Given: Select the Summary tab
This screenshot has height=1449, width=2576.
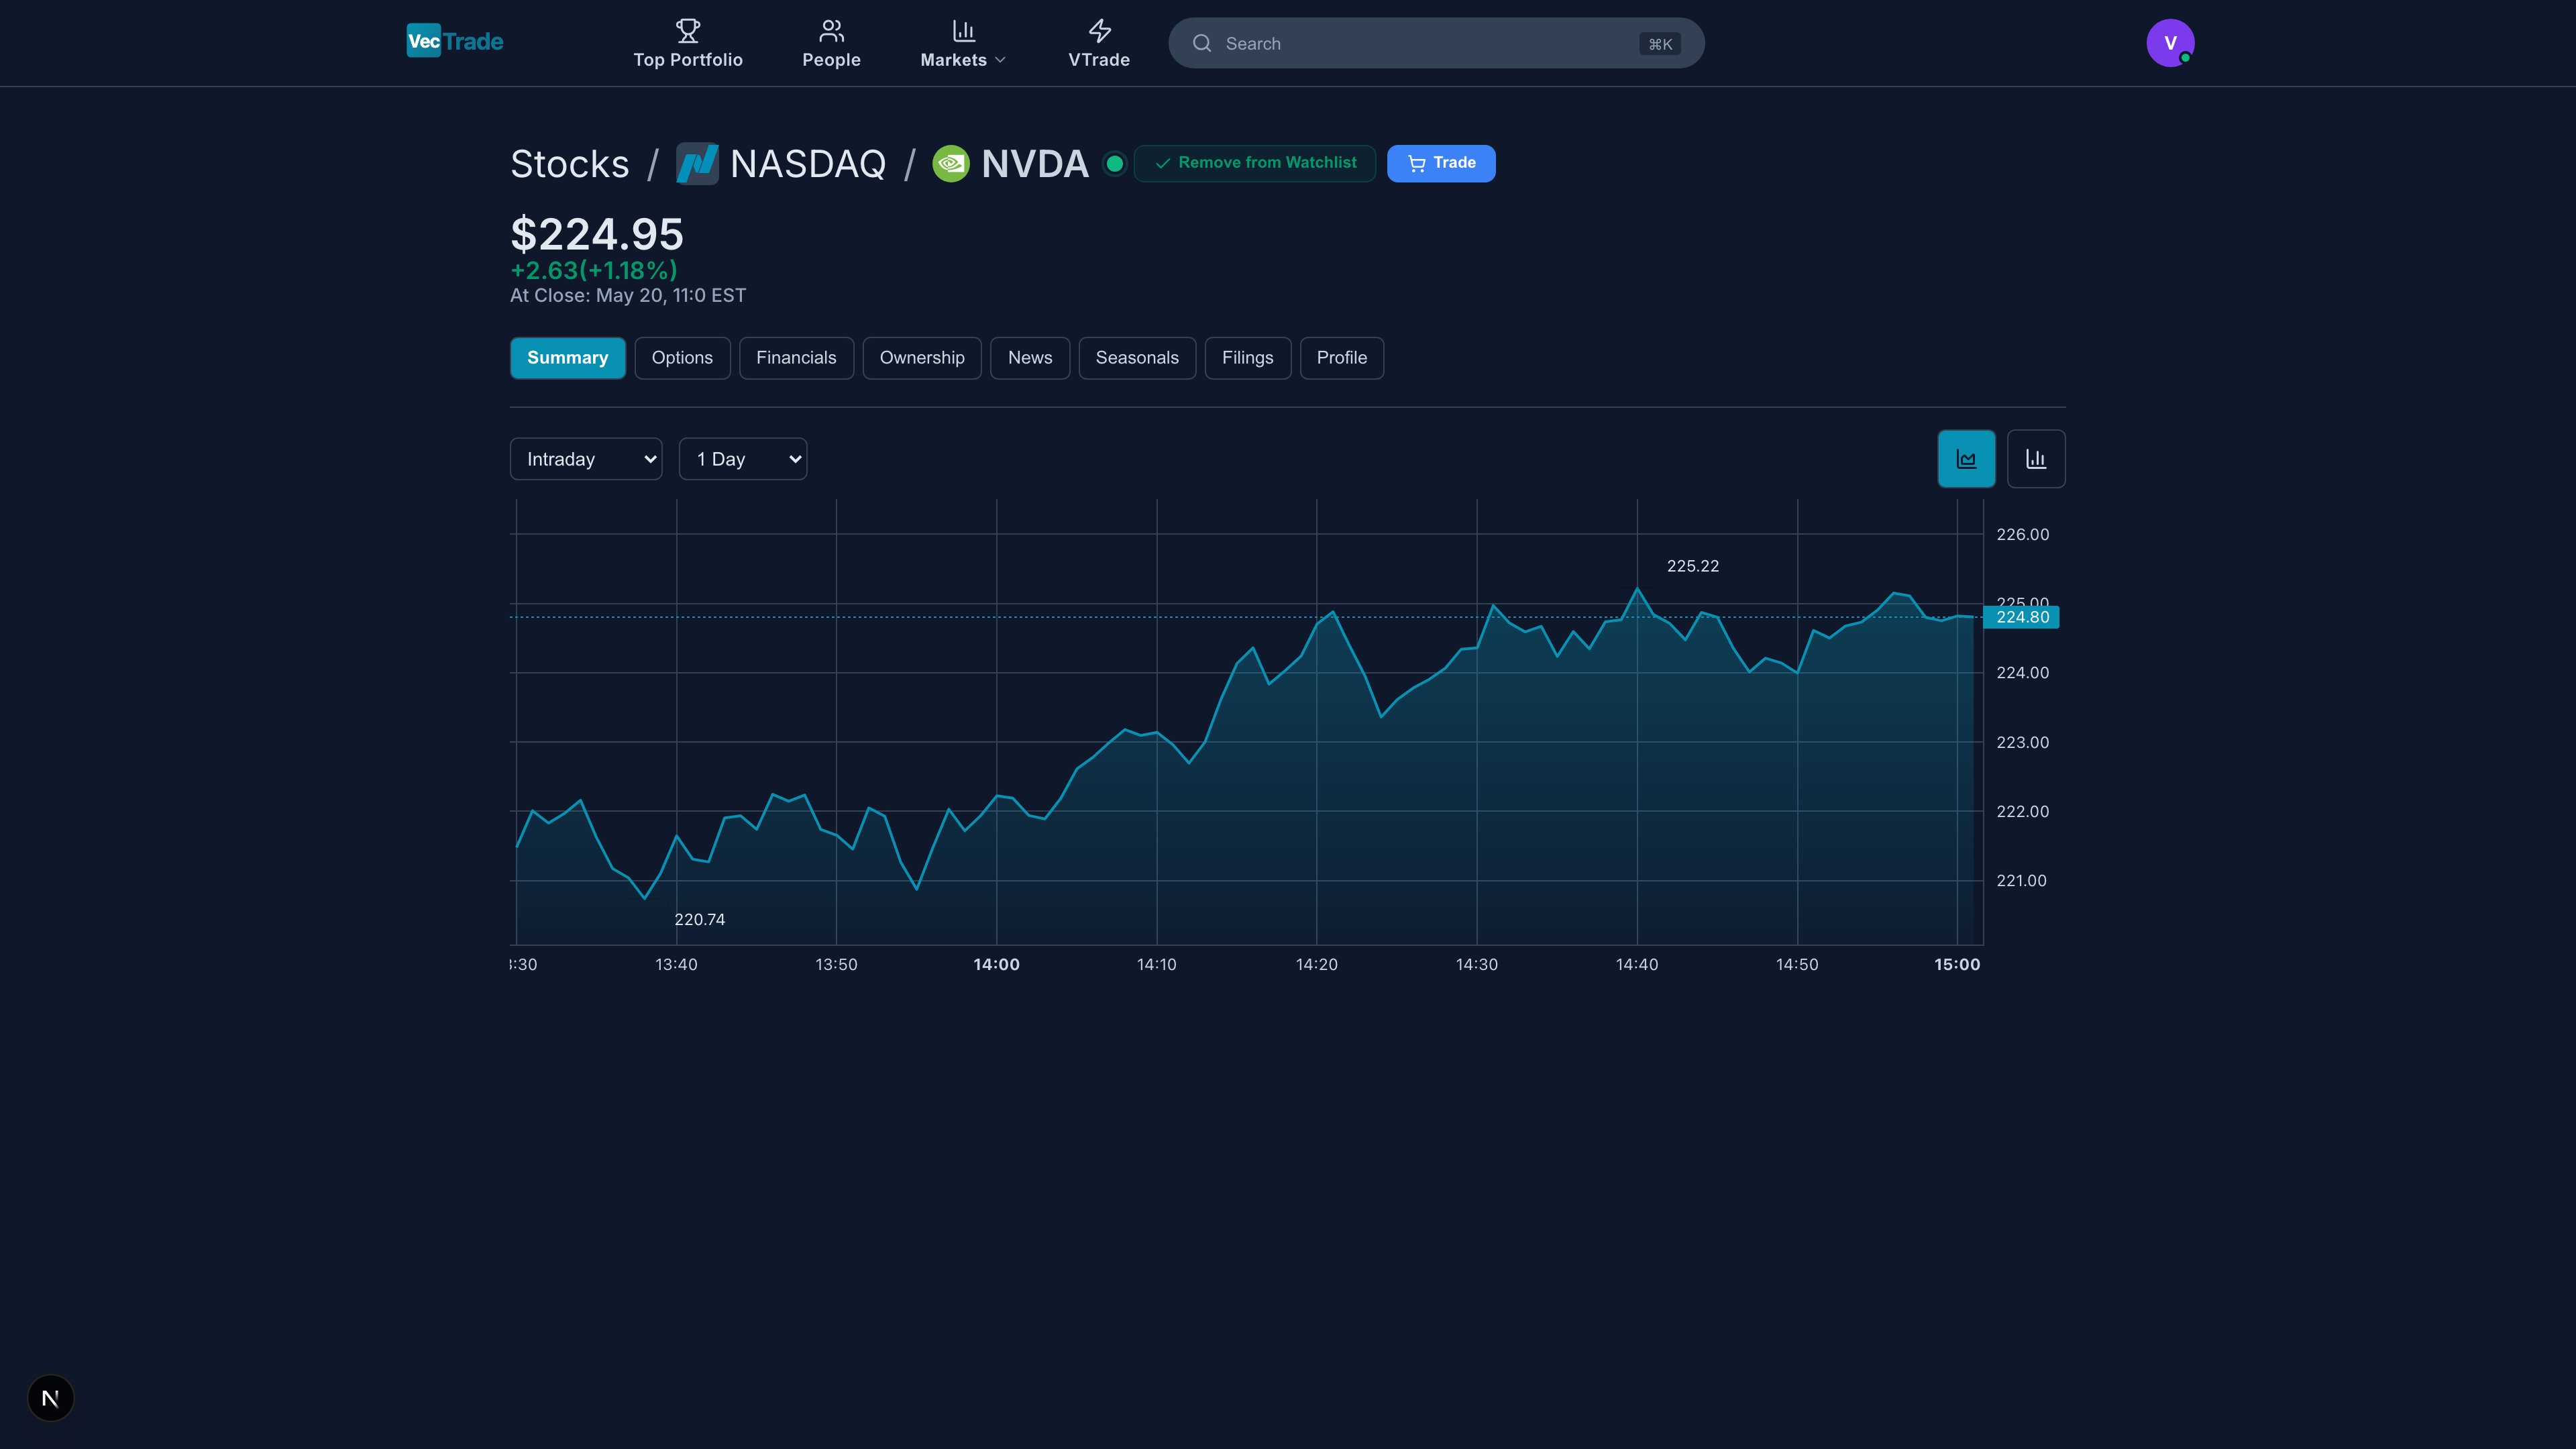Looking at the screenshot, I should pos(568,358).
